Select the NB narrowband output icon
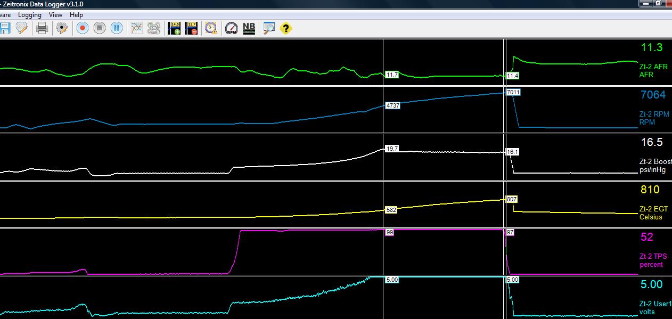 pos(248,28)
